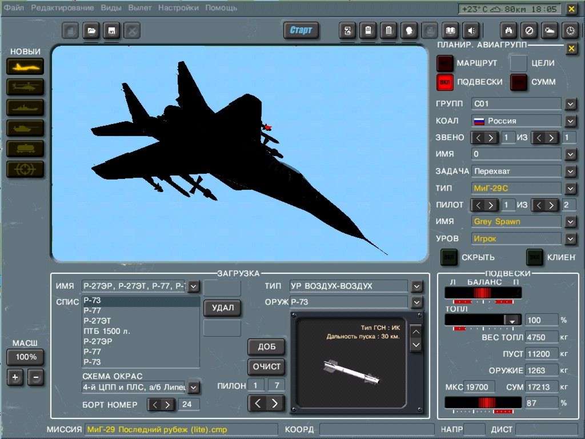The height and width of the screenshot is (439, 585).
Task: Toggle the КЛИЕН client option
Action: tap(534, 257)
